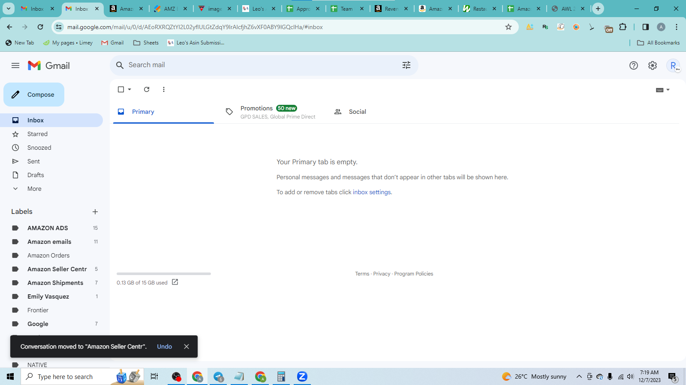Viewport: 686px width, 385px height.
Task: Bookmark this page with the star icon
Action: (508, 27)
